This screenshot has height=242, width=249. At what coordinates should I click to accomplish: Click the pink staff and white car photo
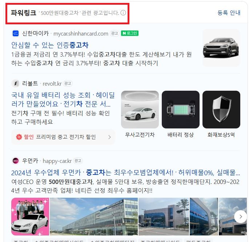click(x=30, y=217)
